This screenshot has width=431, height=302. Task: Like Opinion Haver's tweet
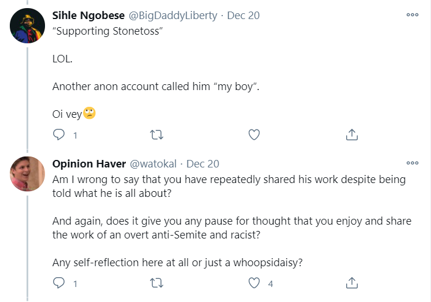[254, 283]
